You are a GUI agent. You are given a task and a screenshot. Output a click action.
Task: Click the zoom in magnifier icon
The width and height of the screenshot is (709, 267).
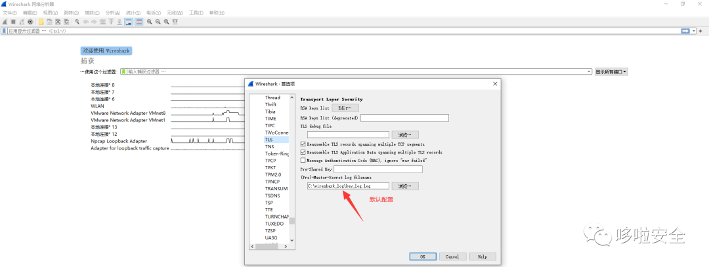click(x=149, y=22)
